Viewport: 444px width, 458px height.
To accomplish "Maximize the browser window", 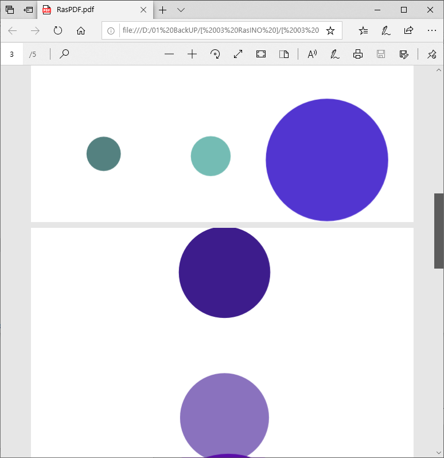I will pos(404,10).
